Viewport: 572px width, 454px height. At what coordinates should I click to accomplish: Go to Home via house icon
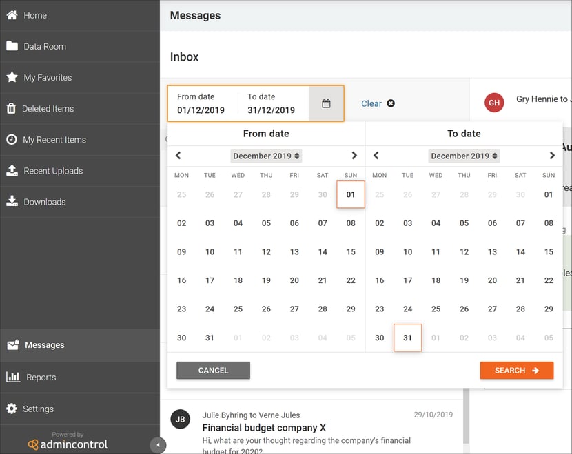click(12, 15)
